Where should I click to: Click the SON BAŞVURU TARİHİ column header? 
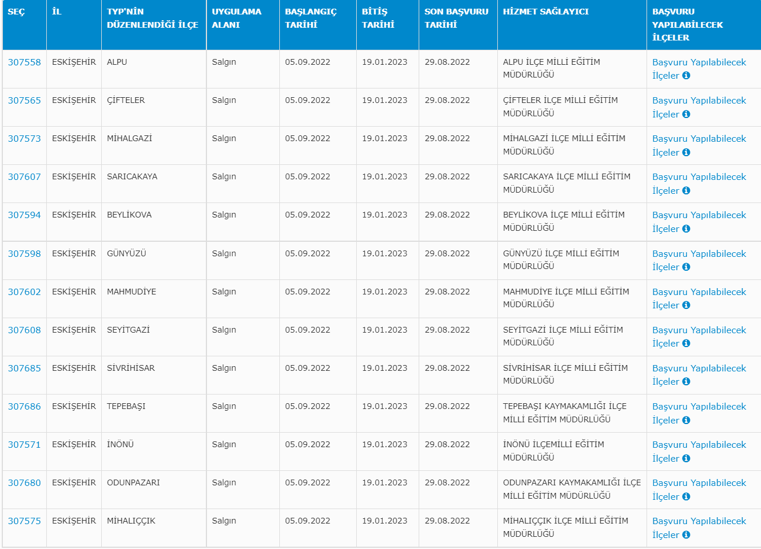coord(456,18)
